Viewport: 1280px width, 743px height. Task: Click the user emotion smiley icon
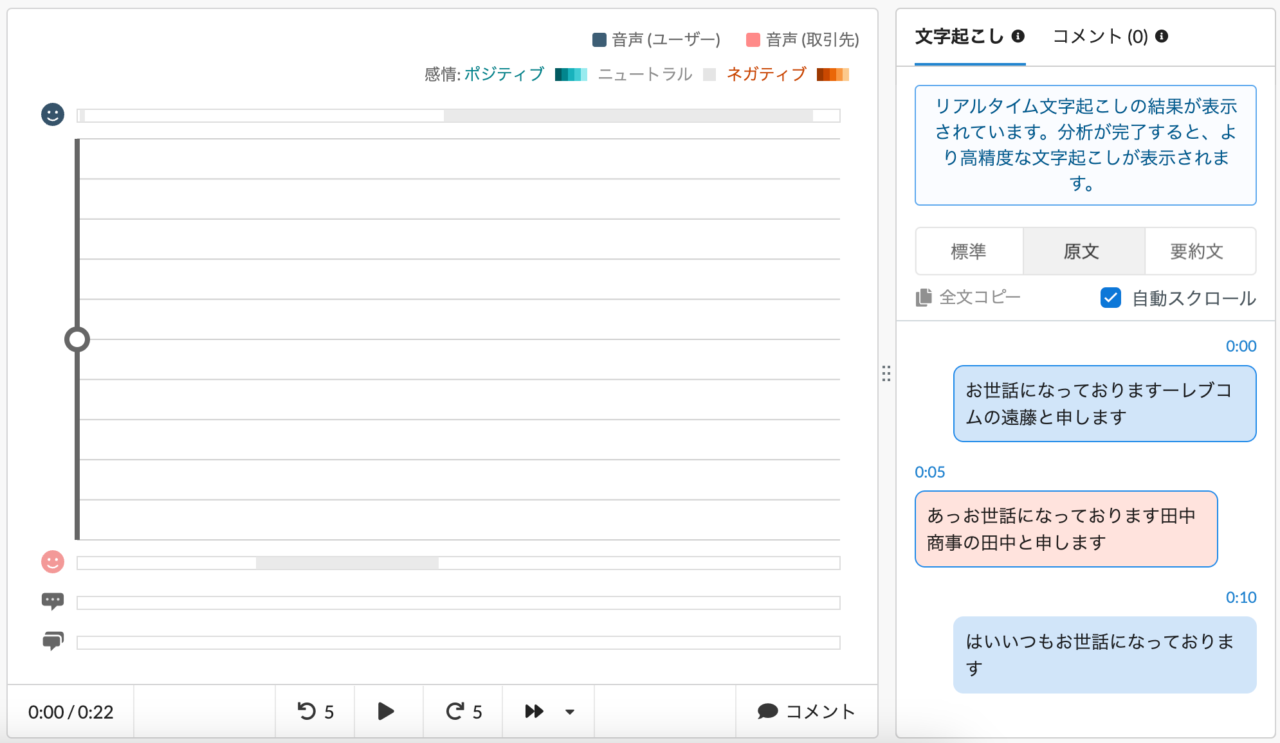[53, 114]
